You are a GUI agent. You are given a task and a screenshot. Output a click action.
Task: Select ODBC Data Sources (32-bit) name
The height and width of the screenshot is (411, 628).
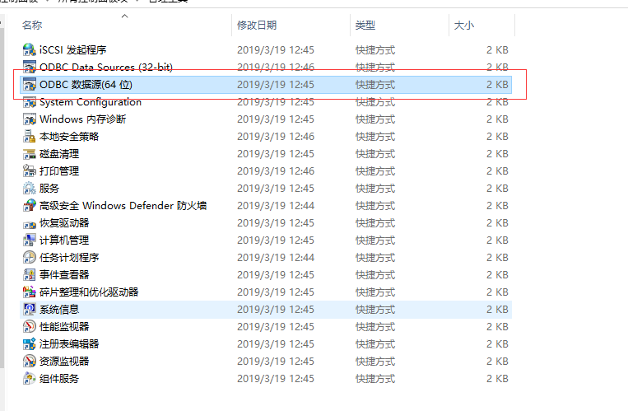pyautogui.click(x=106, y=67)
